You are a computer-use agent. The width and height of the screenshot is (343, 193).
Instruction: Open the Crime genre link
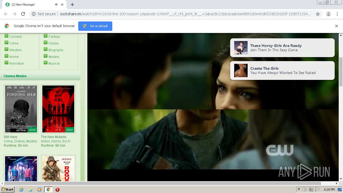point(14,43)
